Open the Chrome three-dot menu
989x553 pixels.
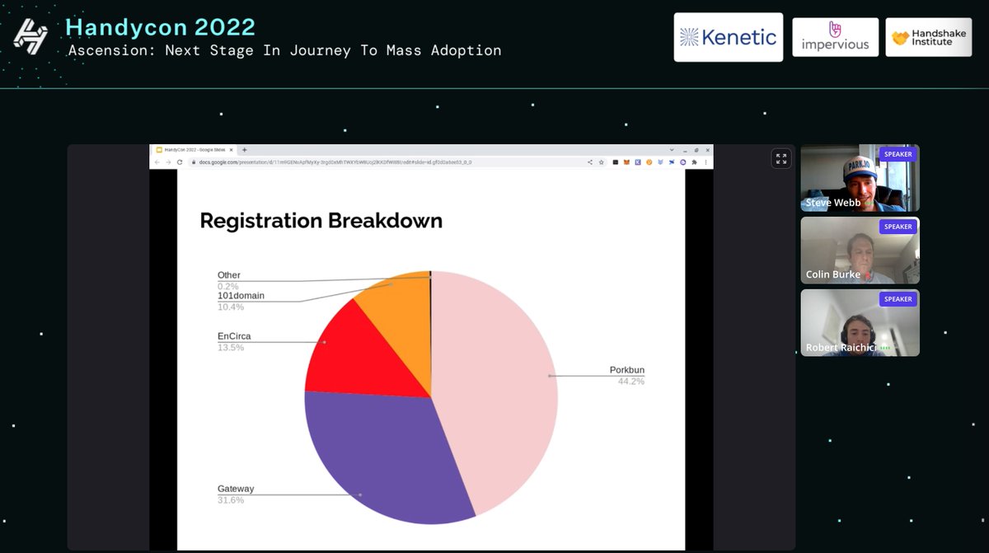[x=705, y=162]
